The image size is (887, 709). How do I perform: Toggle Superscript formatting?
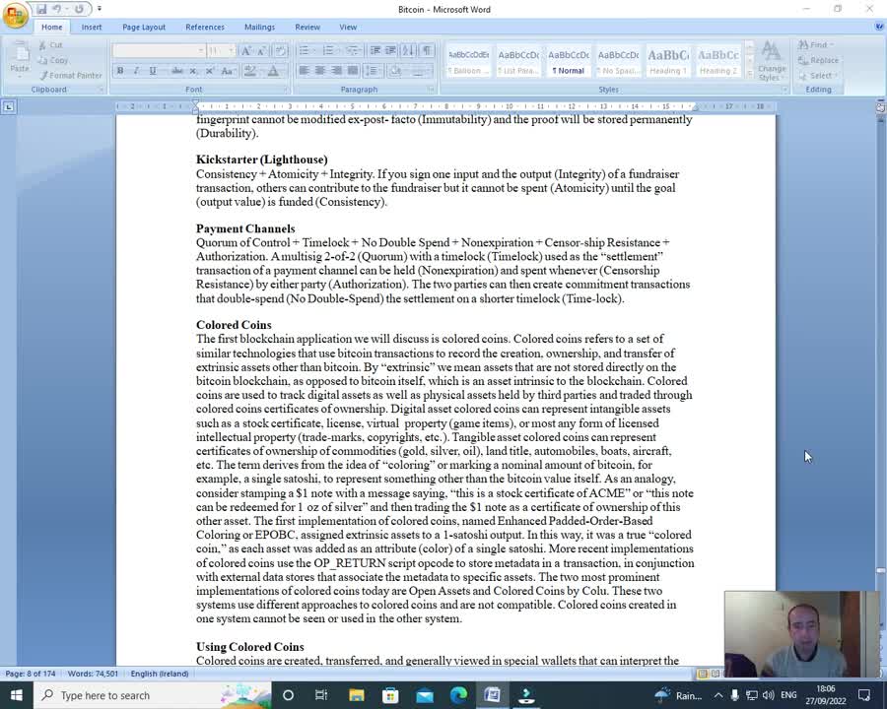pyautogui.click(x=209, y=71)
